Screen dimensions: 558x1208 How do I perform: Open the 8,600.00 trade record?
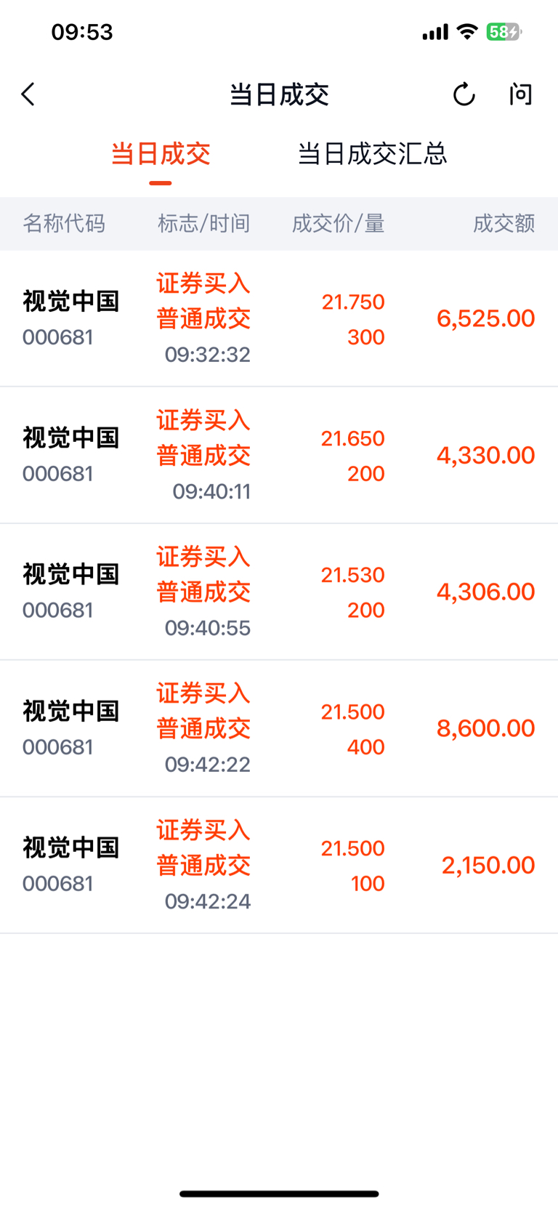pos(279,729)
